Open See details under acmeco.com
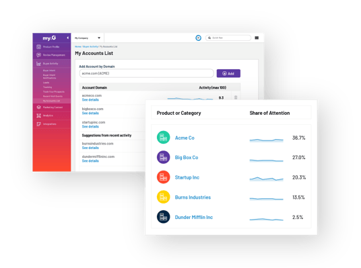The height and width of the screenshot is (268, 361). point(90,100)
